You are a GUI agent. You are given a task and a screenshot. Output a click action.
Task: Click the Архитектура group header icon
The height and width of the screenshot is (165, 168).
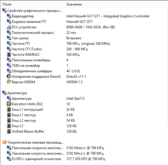pos(4,93)
